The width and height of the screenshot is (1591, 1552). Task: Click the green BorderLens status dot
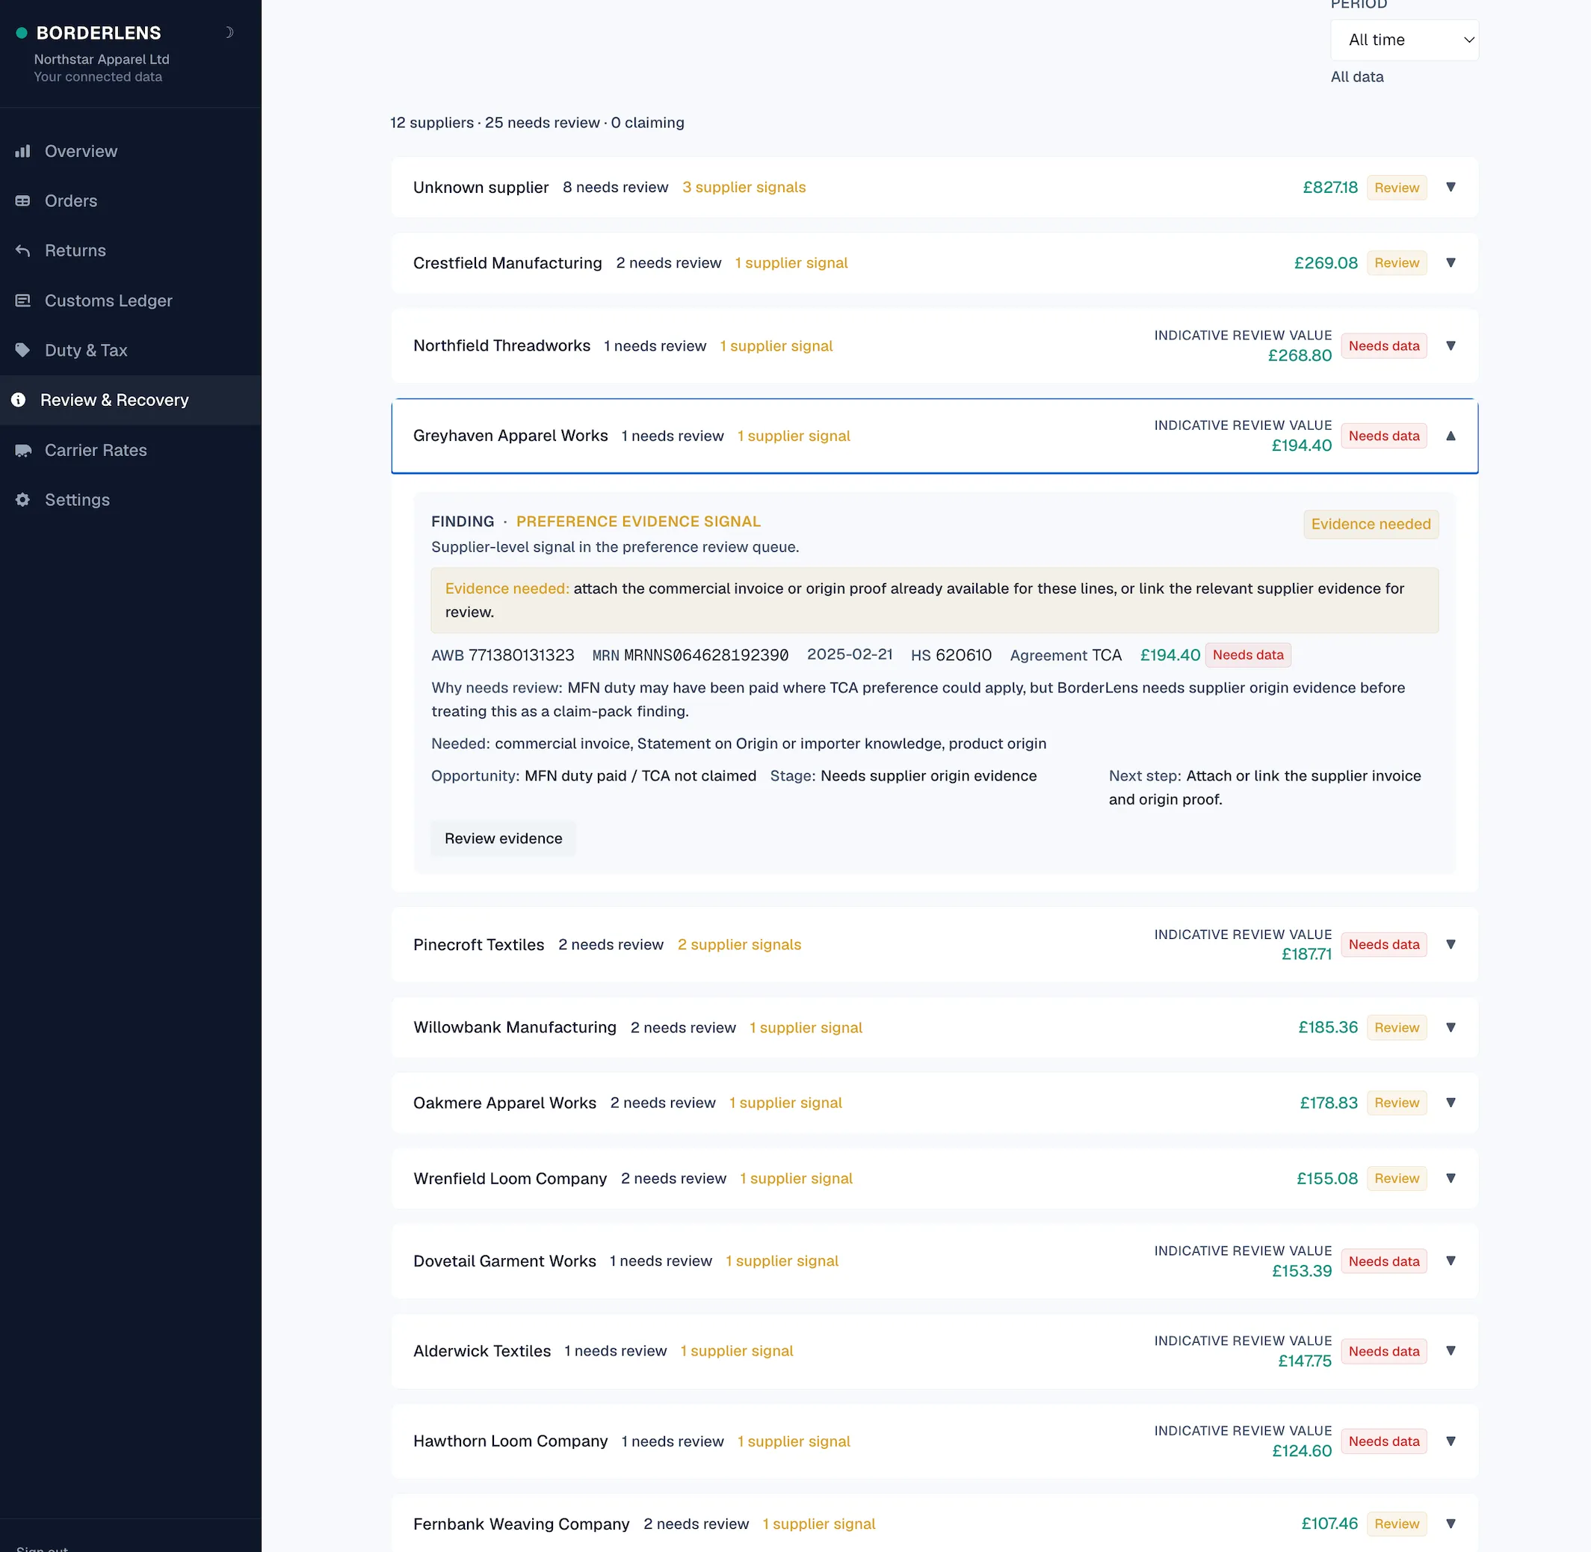(22, 34)
